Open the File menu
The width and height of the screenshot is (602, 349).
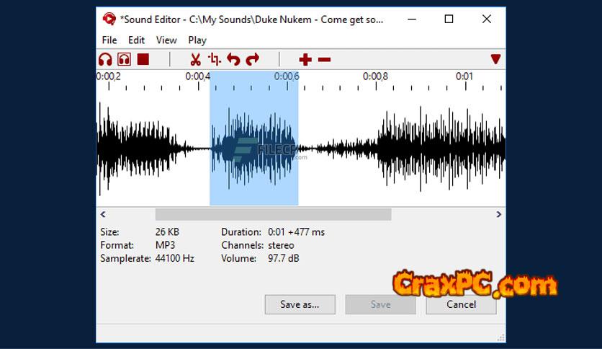pos(109,40)
